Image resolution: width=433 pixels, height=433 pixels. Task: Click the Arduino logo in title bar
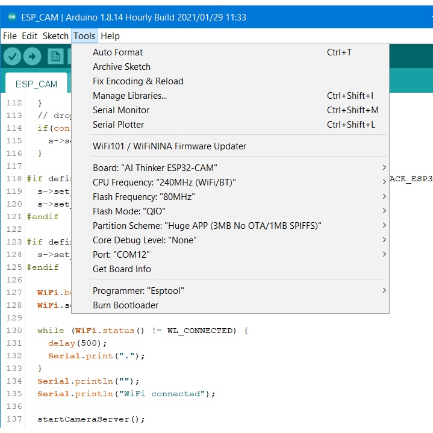pyautogui.click(x=11, y=17)
